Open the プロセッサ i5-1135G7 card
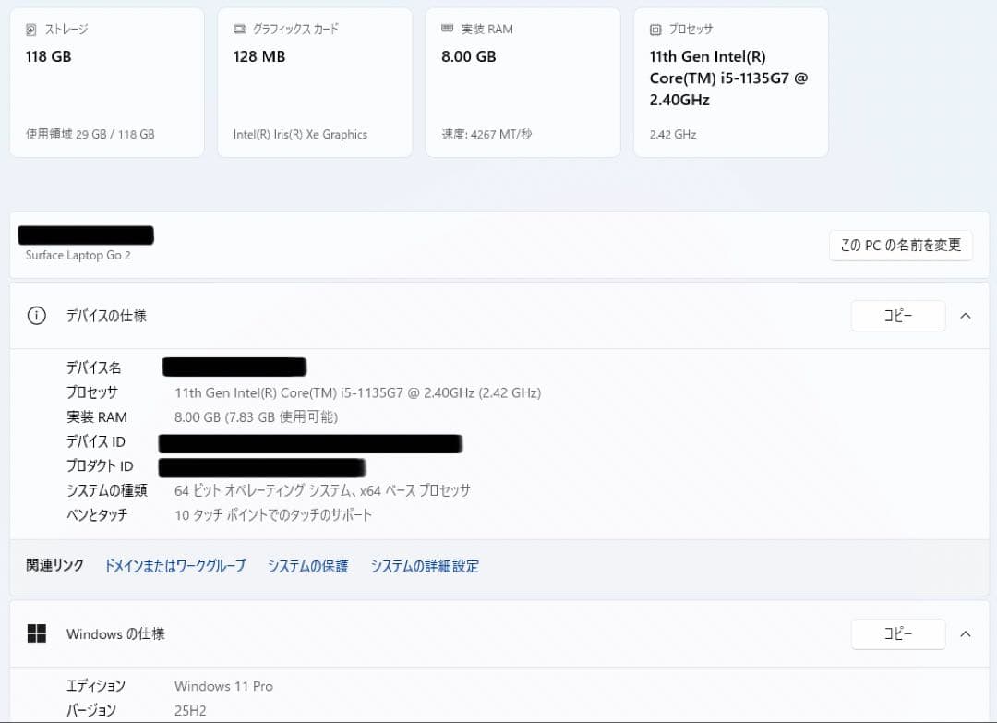Viewport: 997px width, 723px height. pyautogui.click(x=730, y=83)
